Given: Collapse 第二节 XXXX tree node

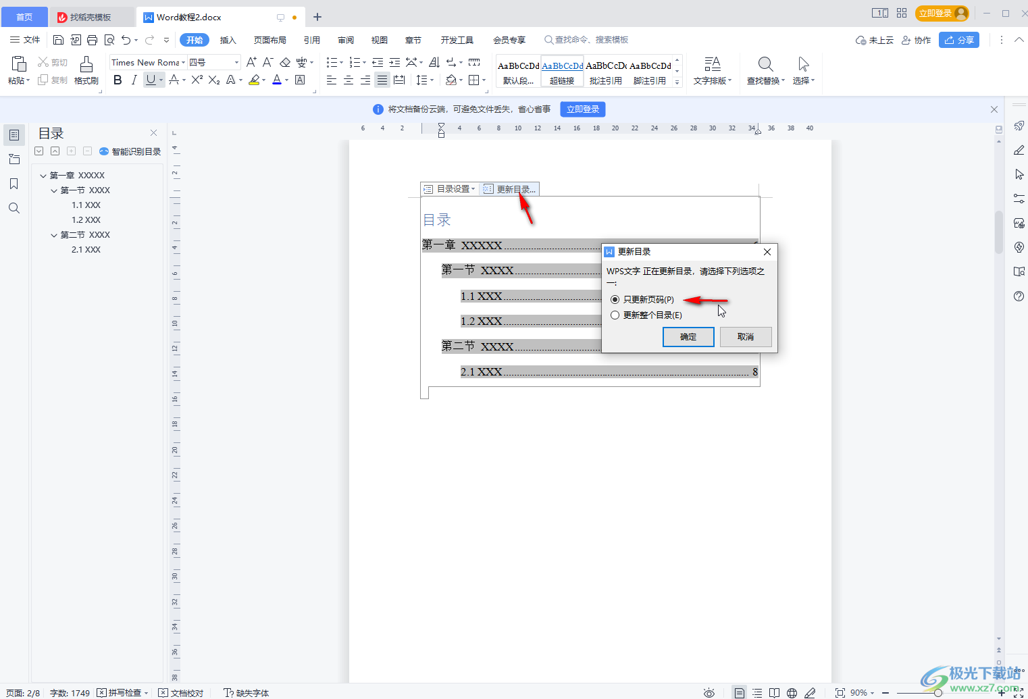Looking at the screenshot, I should pyautogui.click(x=54, y=235).
